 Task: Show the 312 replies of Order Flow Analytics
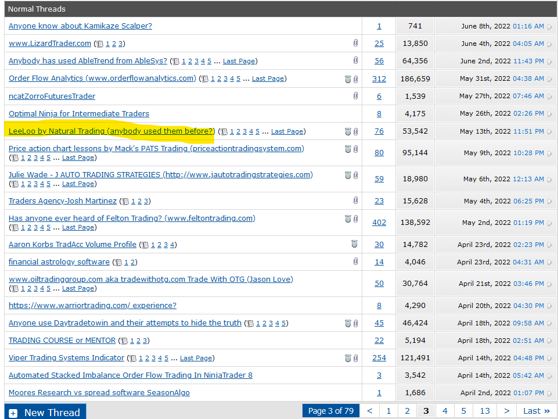click(379, 78)
